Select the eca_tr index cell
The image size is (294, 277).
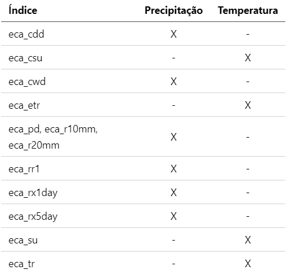(22, 264)
